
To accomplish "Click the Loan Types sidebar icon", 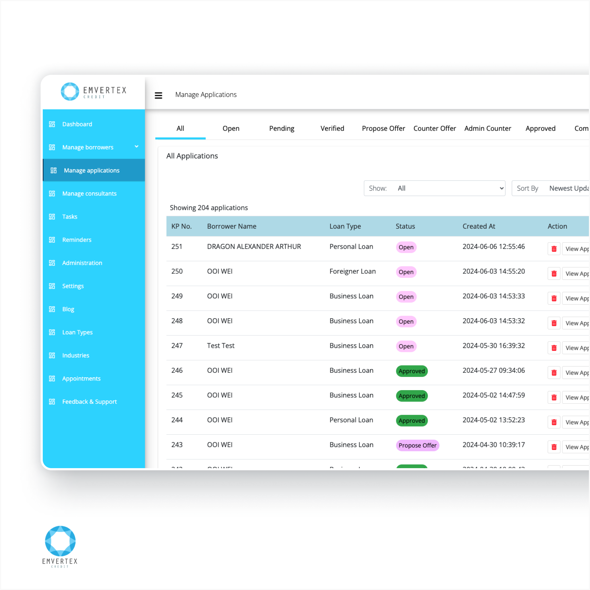I will pyautogui.click(x=52, y=332).
